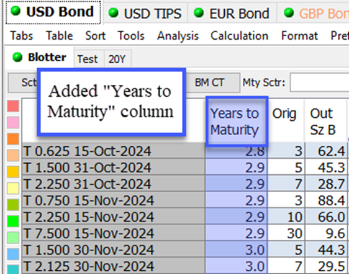Open the Format menu
349x274 pixels.
(x=299, y=36)
